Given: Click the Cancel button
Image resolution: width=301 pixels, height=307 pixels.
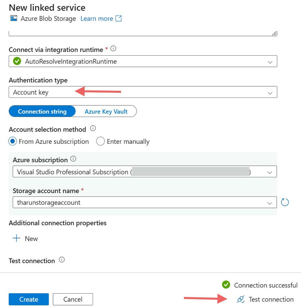Looking at the screenshot, I should pyautogui.click(x=72, y=299).
